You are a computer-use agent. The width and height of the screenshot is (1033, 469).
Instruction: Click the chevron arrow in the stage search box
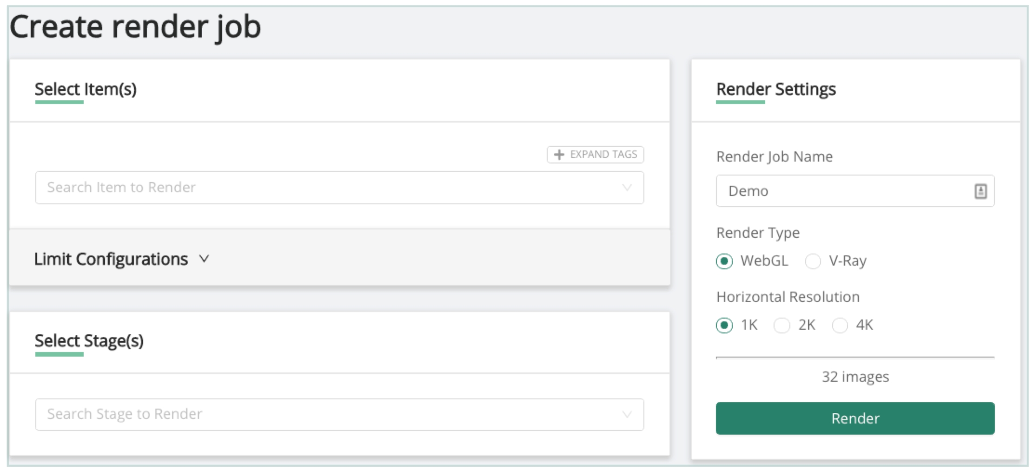tap(627, 414)
